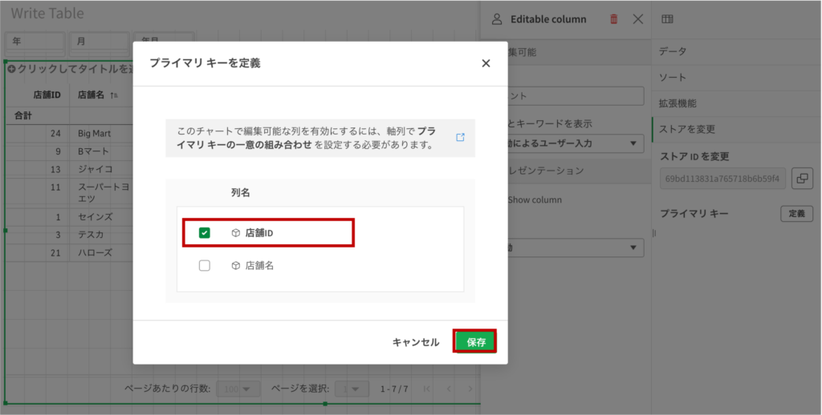The width and height of the screenshot is (822, 415).
Task: Close the Editable column panel
Action: pyautogui.click(x=638, y=19)
